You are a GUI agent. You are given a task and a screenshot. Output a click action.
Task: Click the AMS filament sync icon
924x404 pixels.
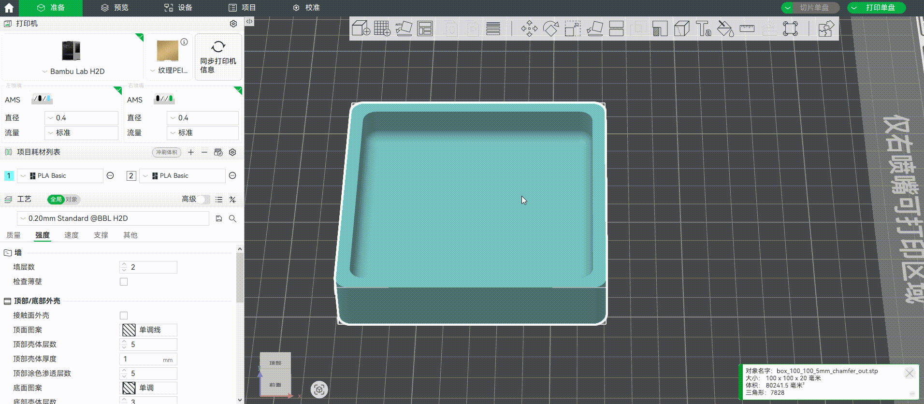[x=218, y=152]
